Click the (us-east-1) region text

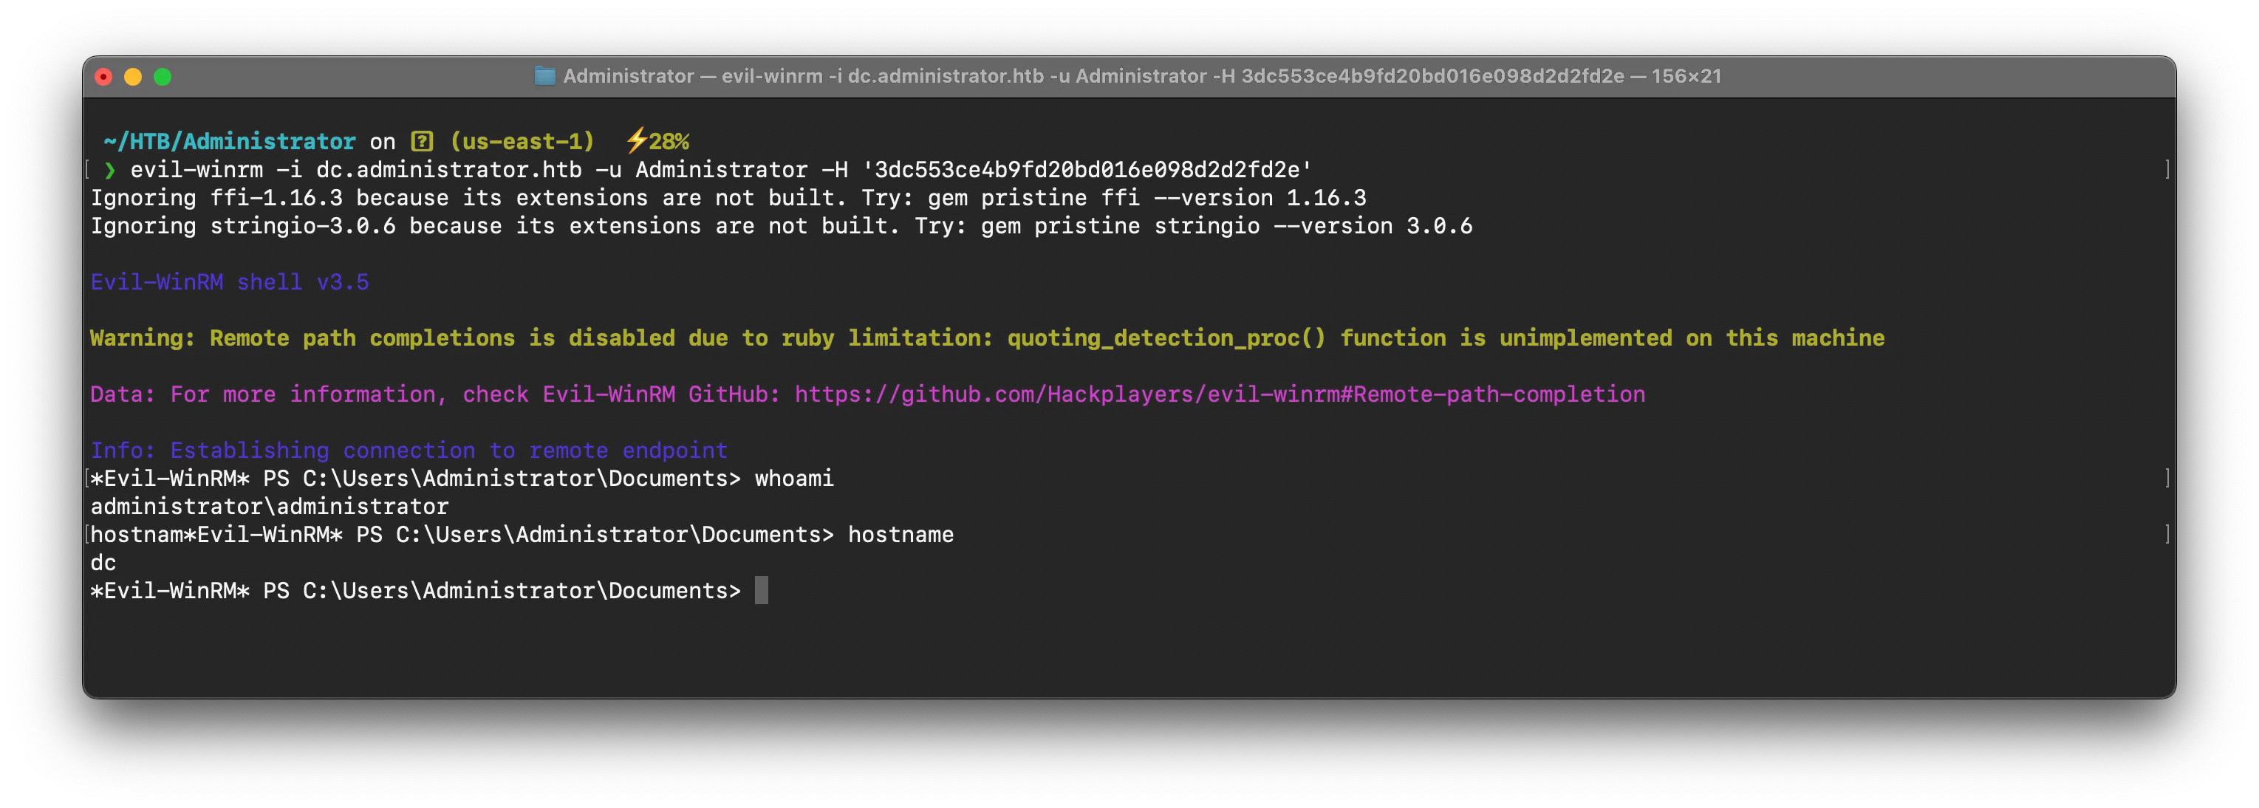(522, 141)
